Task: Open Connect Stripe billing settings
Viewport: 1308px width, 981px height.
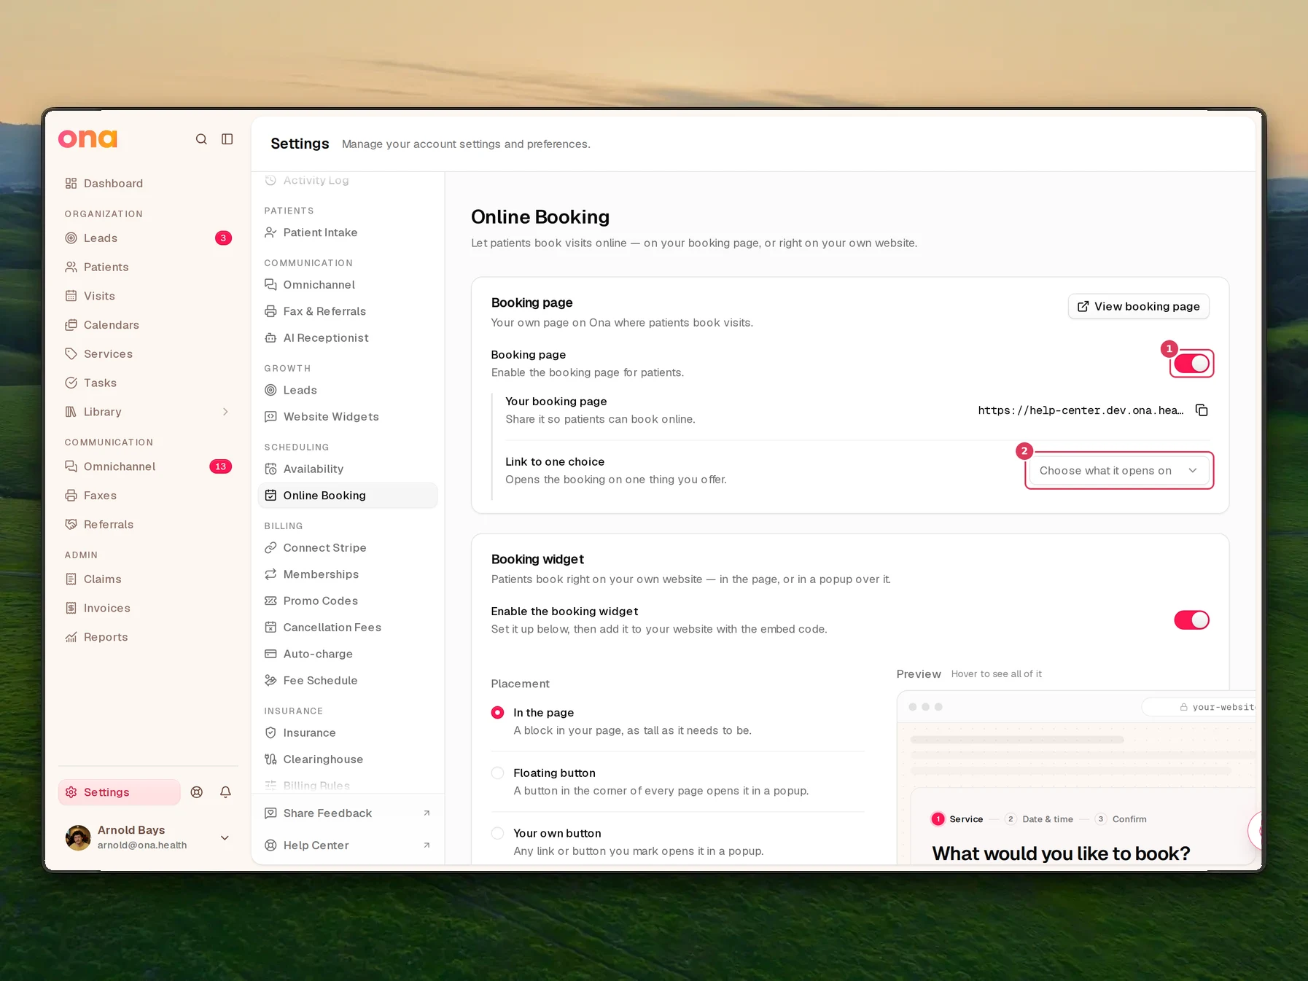Action: click(x=348, y=548)
